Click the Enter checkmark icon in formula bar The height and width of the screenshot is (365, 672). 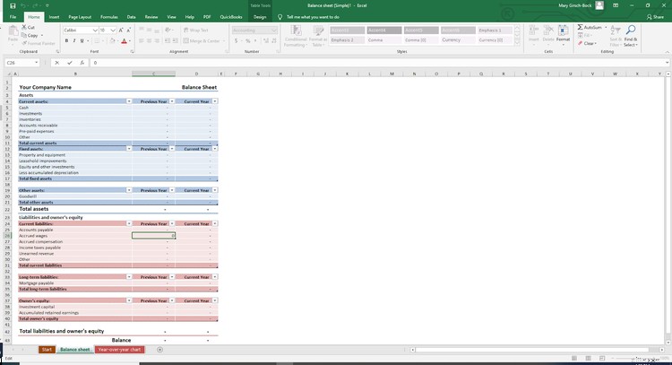[69, 63]
